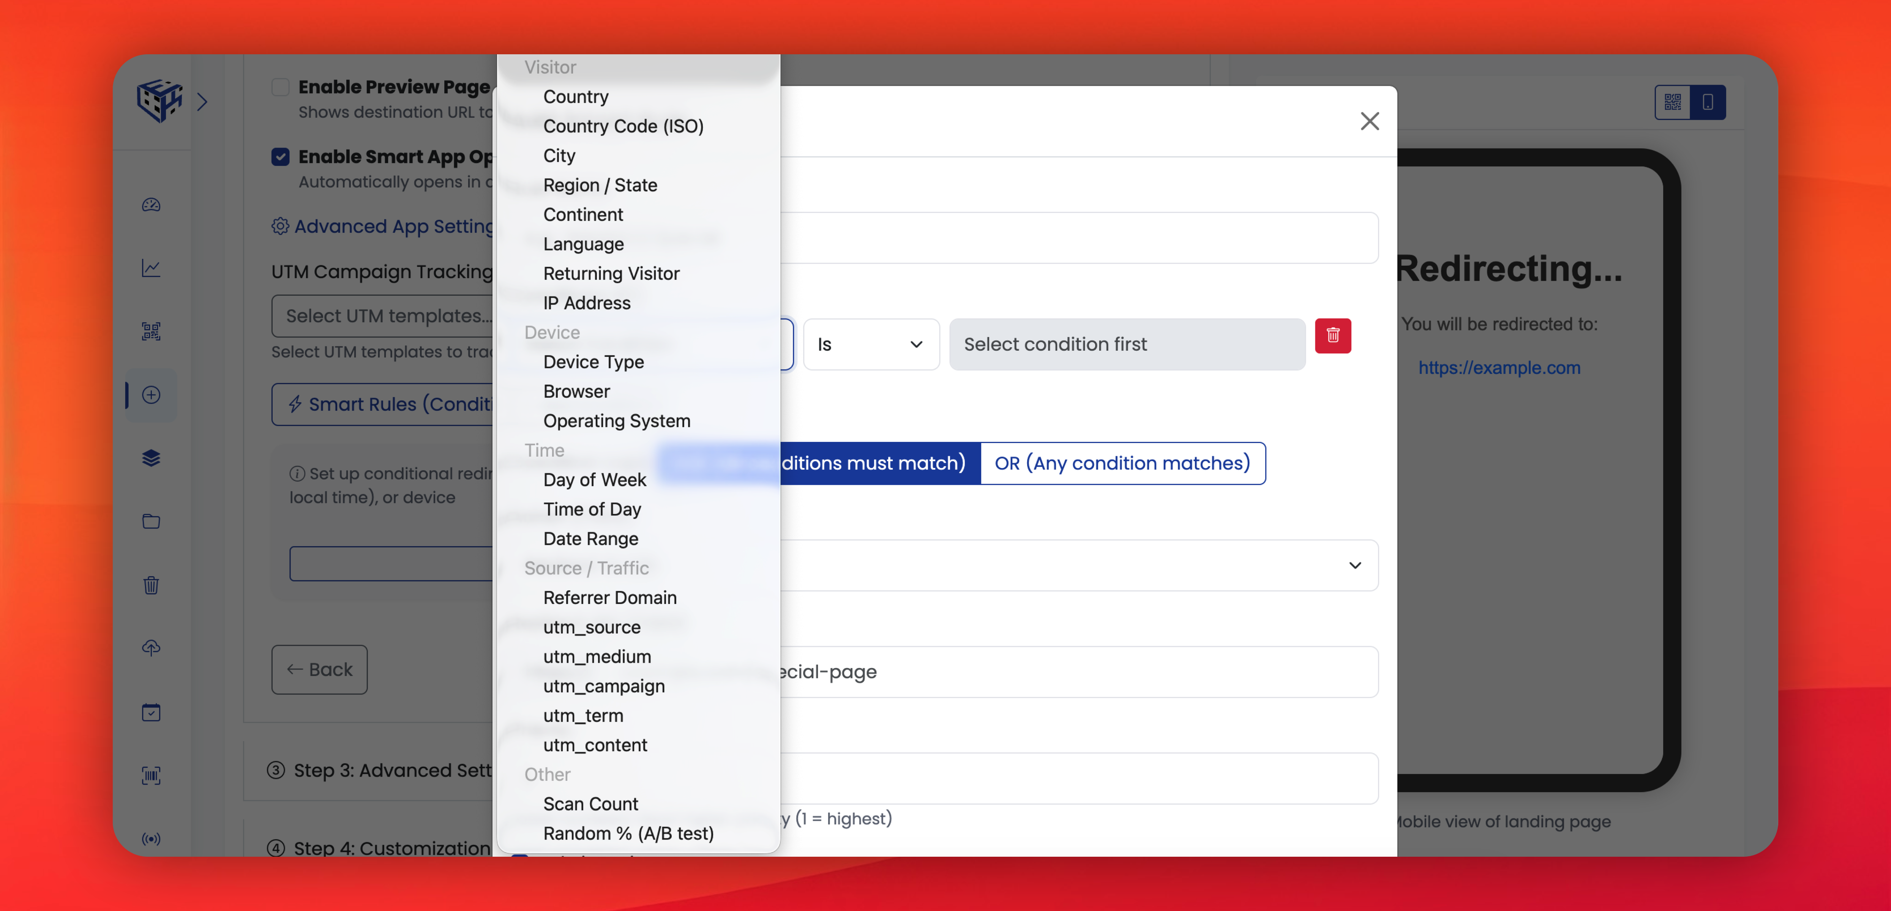Screen dimensions: 1891x911
Task: Close the smart rule dialog
Action: [1370, 121]
